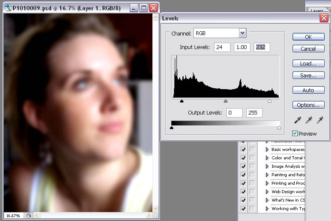
Task: Close the Levels dialog with the X
Action: pos(324,18)
